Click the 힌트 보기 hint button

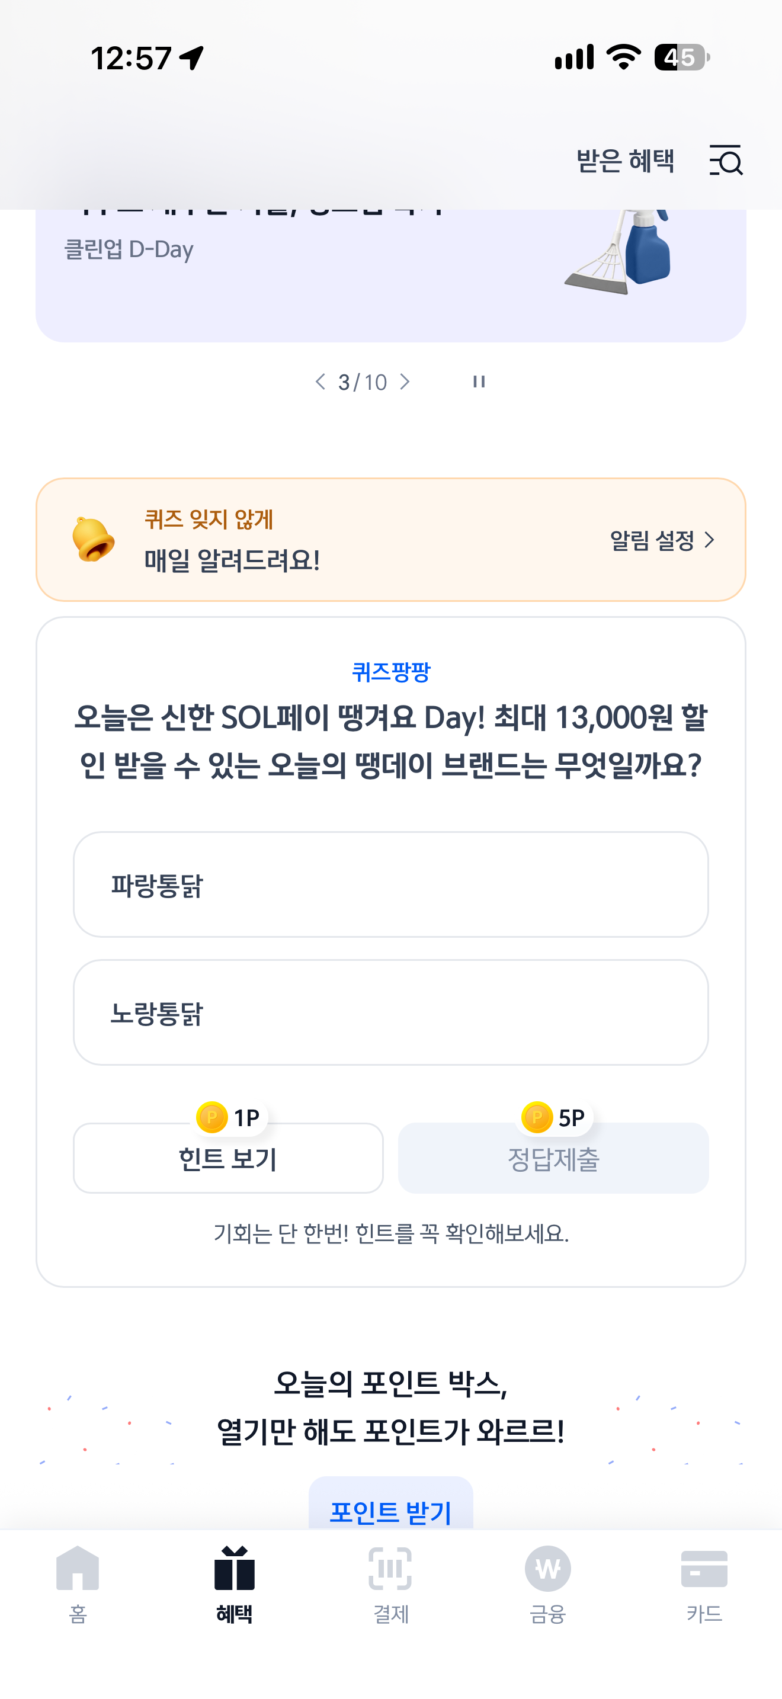(x=228, y=1158)
